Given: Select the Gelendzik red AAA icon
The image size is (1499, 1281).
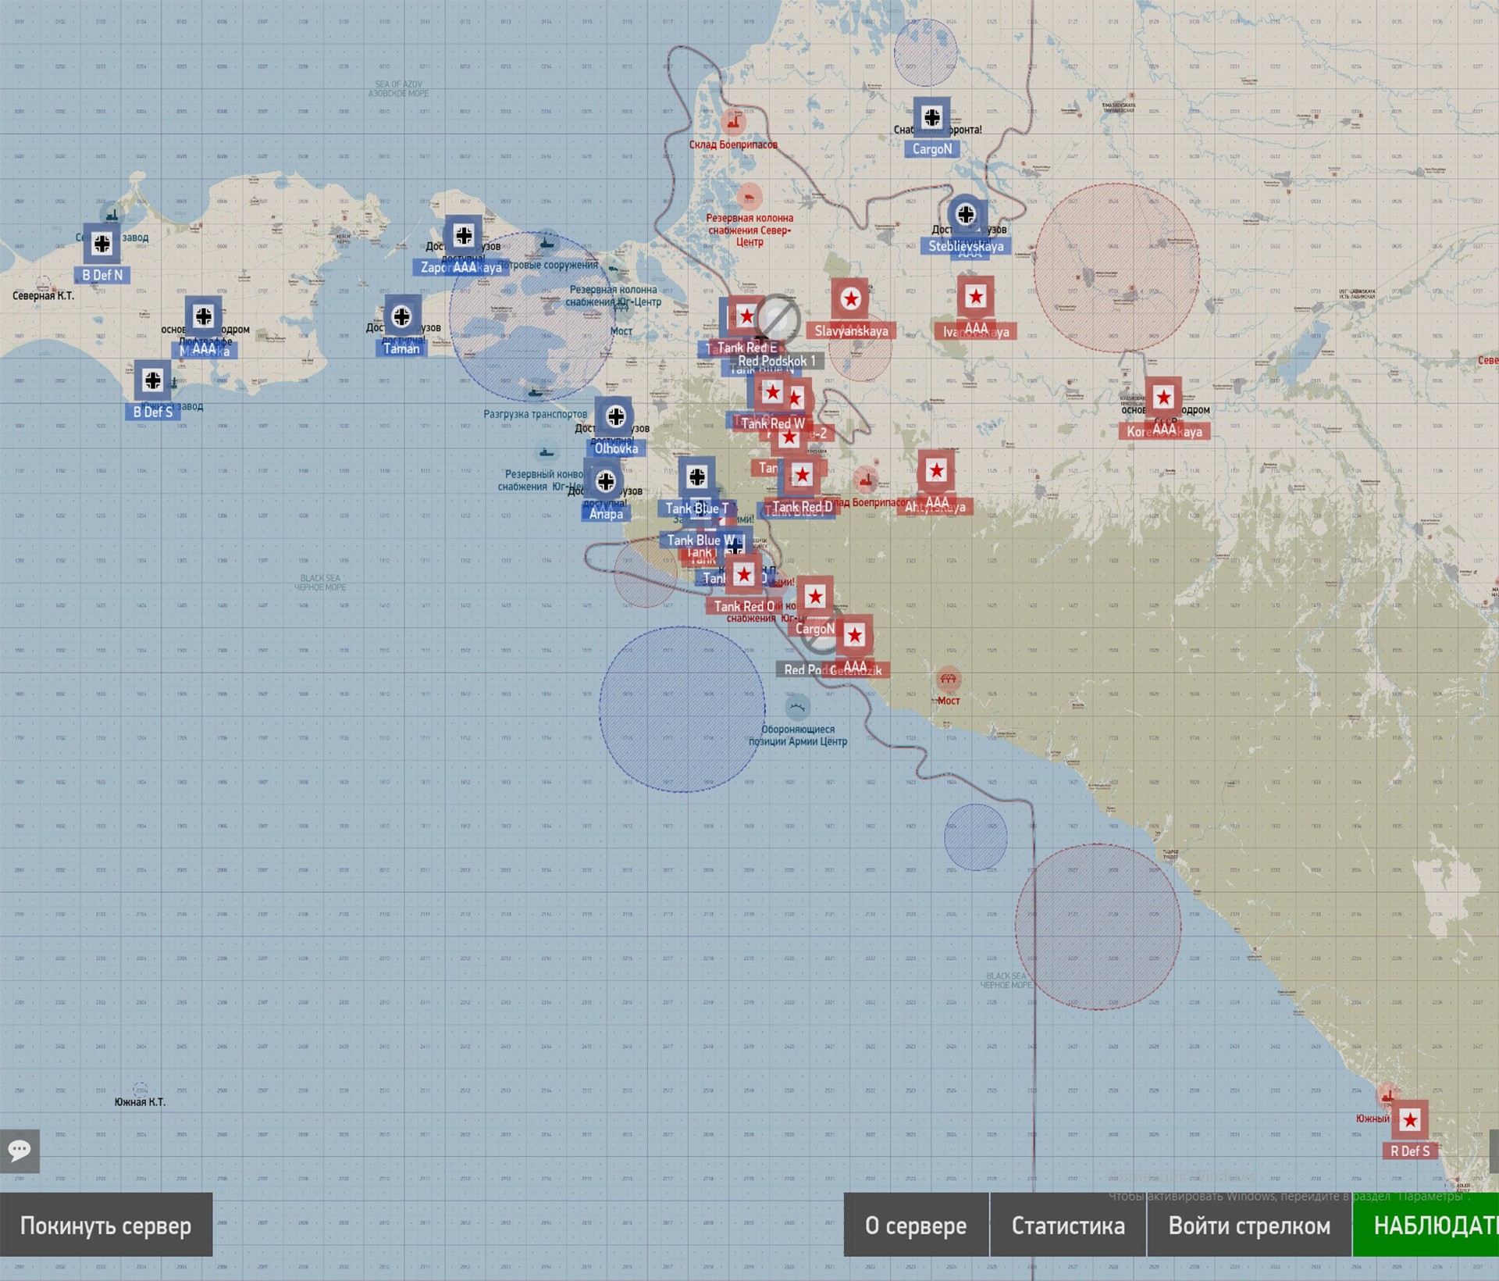Looking at the screenshot, I should tap(855, 635).
